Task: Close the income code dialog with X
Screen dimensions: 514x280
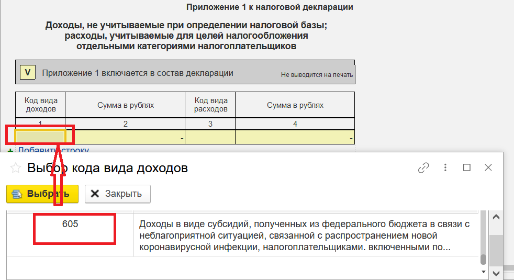Action: [x=488, y=168]
